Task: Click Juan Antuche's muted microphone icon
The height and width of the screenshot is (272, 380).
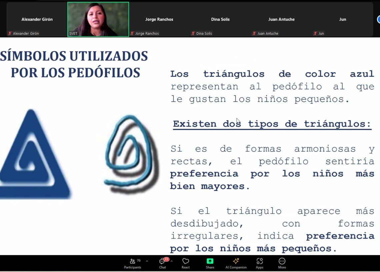Action: coord(254,33)
